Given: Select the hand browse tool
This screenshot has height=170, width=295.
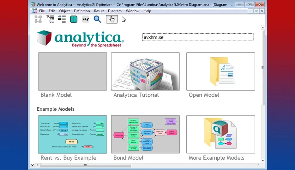Looking at the screenshot, I should (112, 19).
